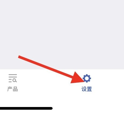Switch to Products via the 产品 text

tap(13, 89)
